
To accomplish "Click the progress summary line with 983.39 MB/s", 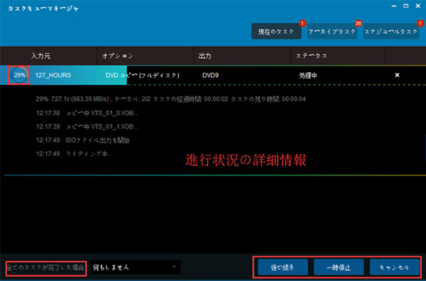I will coord(170,99).
